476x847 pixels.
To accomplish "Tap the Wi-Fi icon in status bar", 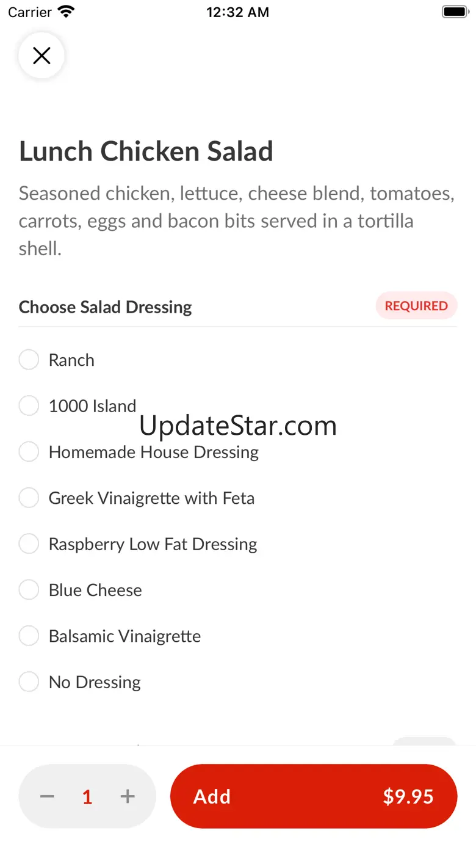I will 65,12.
